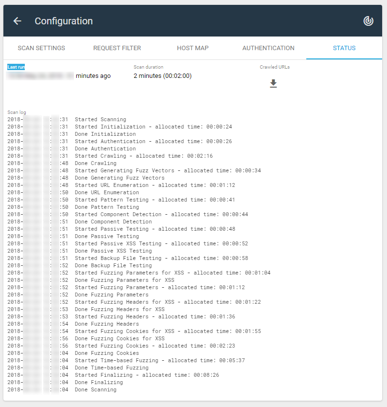Click 'Started Time-based Fuzzing' log entry

pyautogui.click(x=159, y=360)
